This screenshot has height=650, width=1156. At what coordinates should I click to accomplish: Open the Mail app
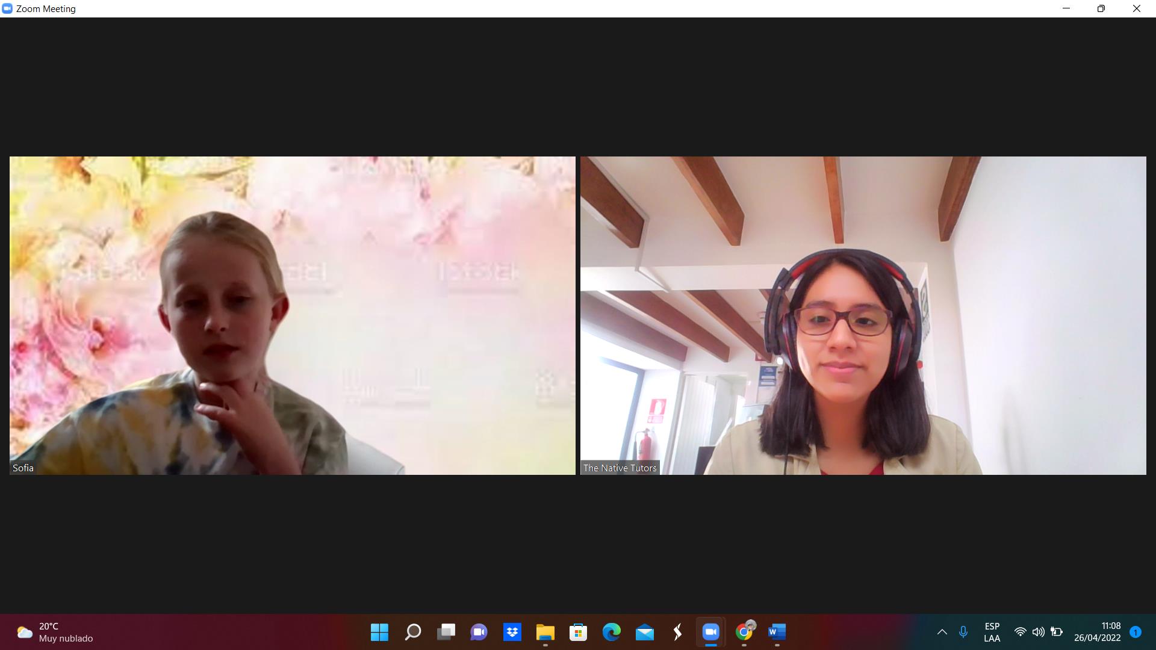click(x=644, y=632)
